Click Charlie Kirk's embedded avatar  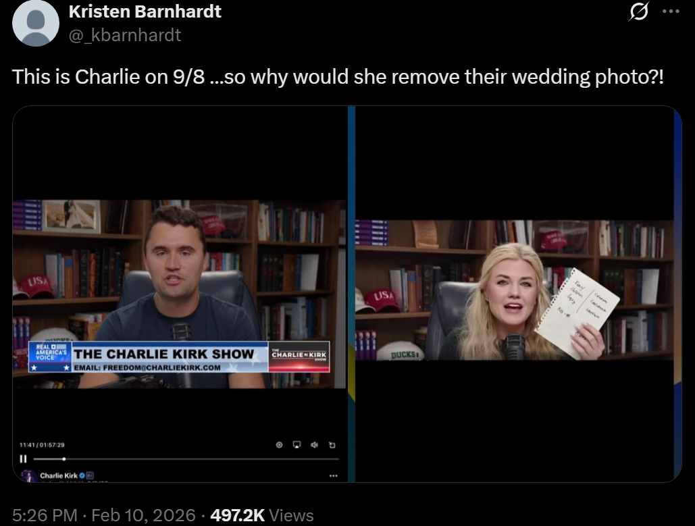pos(29,477)
